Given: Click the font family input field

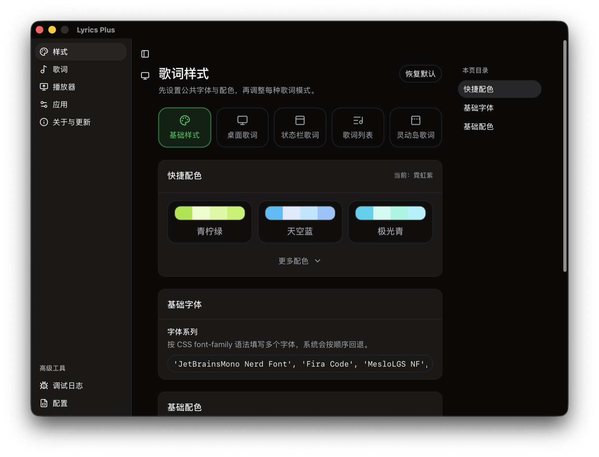Looking at the screenshot, I should tap(300, 364).
